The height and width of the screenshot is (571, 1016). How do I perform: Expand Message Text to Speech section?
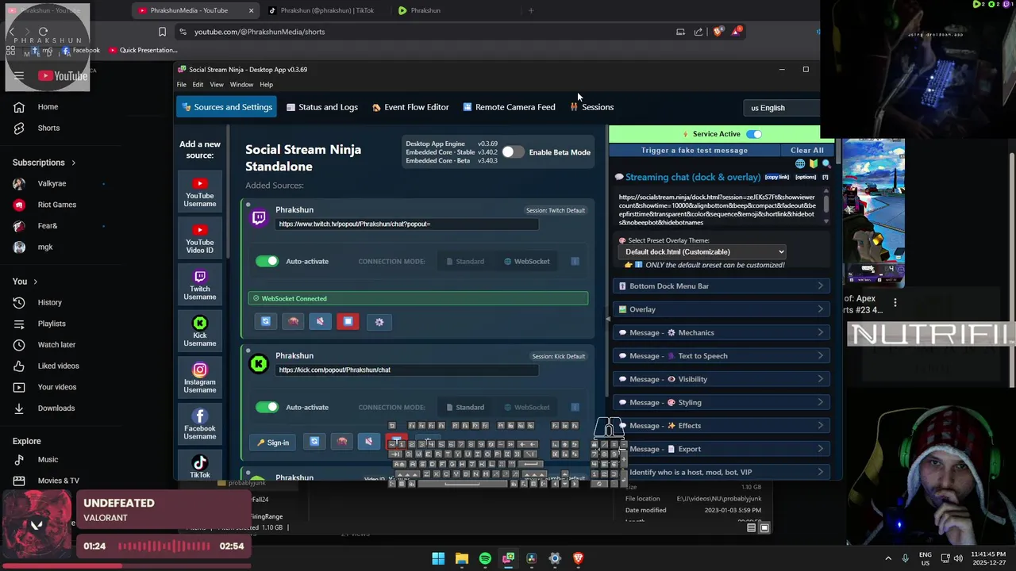[722, 356]
